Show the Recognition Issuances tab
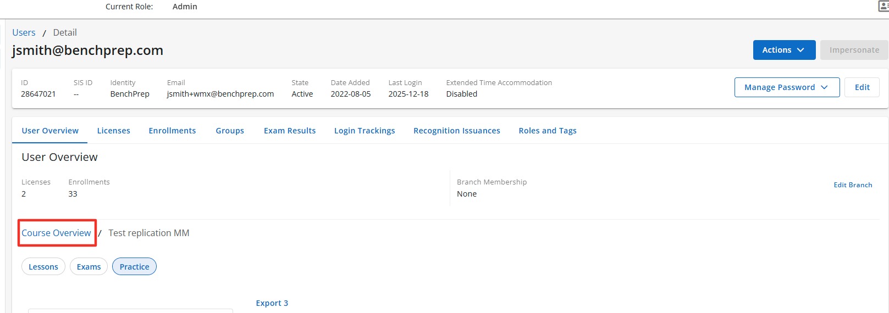The image size is (889, 313). coord(456,131)
